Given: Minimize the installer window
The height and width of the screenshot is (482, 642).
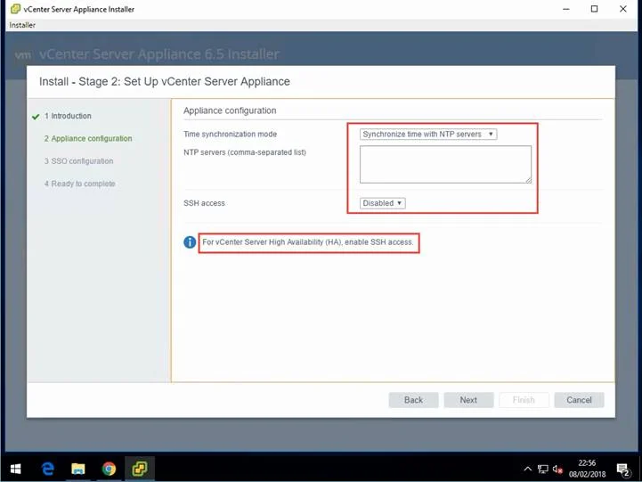Looking at the screenshot, I should click(x=565, y=9).
